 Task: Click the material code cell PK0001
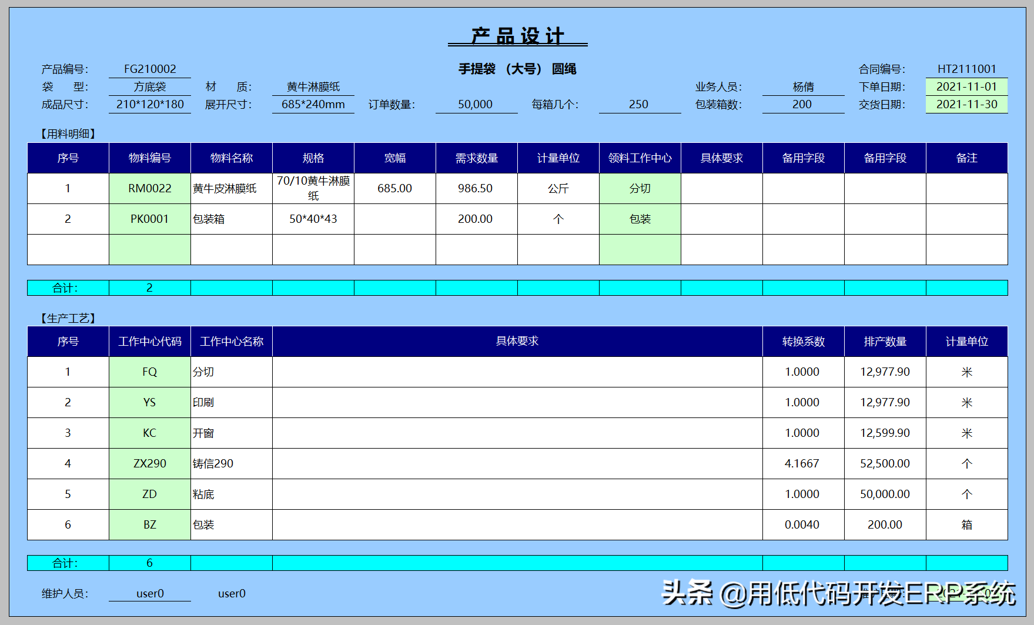[x=150, y=219]
